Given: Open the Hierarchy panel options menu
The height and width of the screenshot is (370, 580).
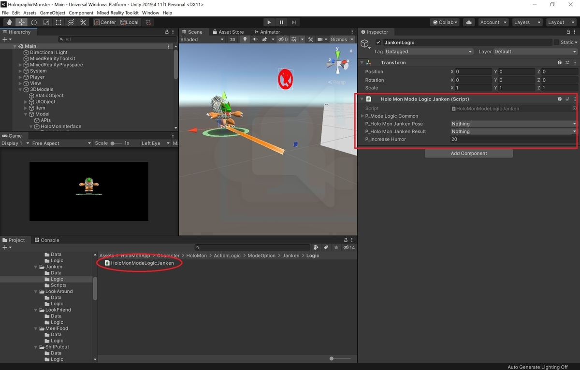Looking at the screenshot, I should 174,32.
